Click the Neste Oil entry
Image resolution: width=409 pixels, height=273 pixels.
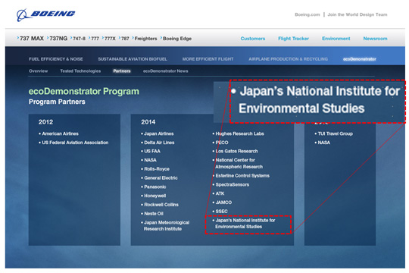point(154,213)
